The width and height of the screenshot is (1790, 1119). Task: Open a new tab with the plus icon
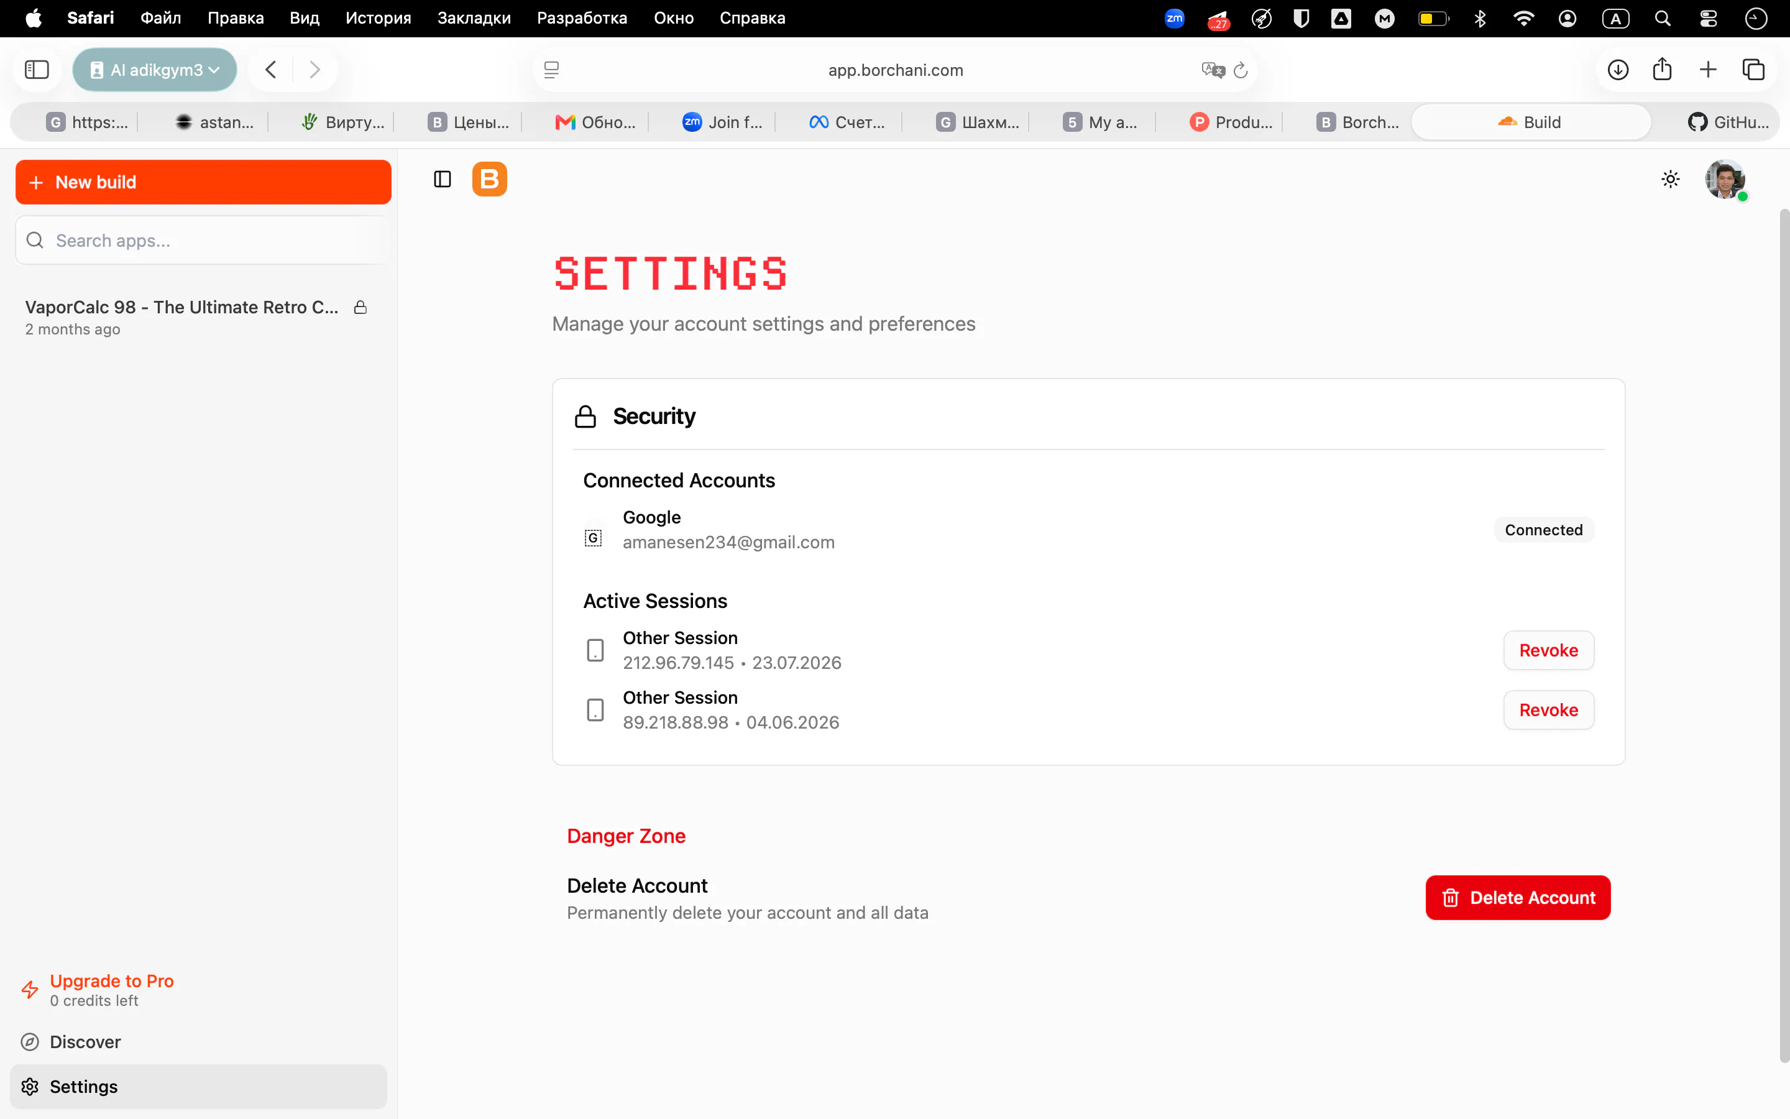(1708, 70)
